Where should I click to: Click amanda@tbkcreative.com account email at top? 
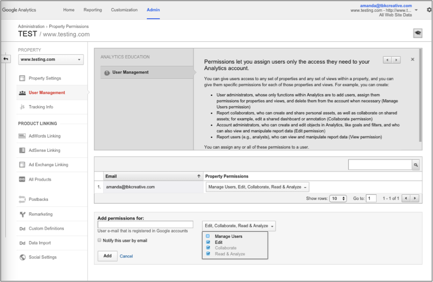click(386, 5)
